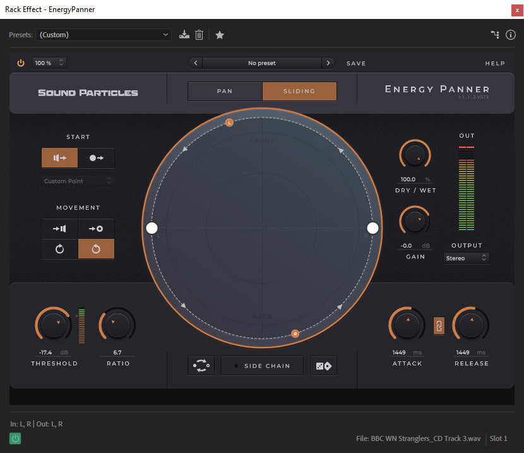The image size is (524, 453).
Task: Adjust the 100 % mix stepper
Action: click(x=49, y=63)
